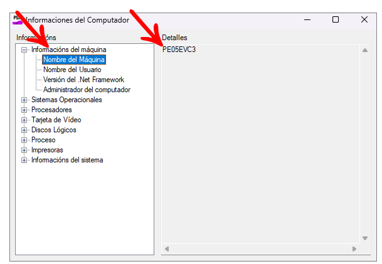Click the Detalles scroll right arrow

[x=354, y=249]
